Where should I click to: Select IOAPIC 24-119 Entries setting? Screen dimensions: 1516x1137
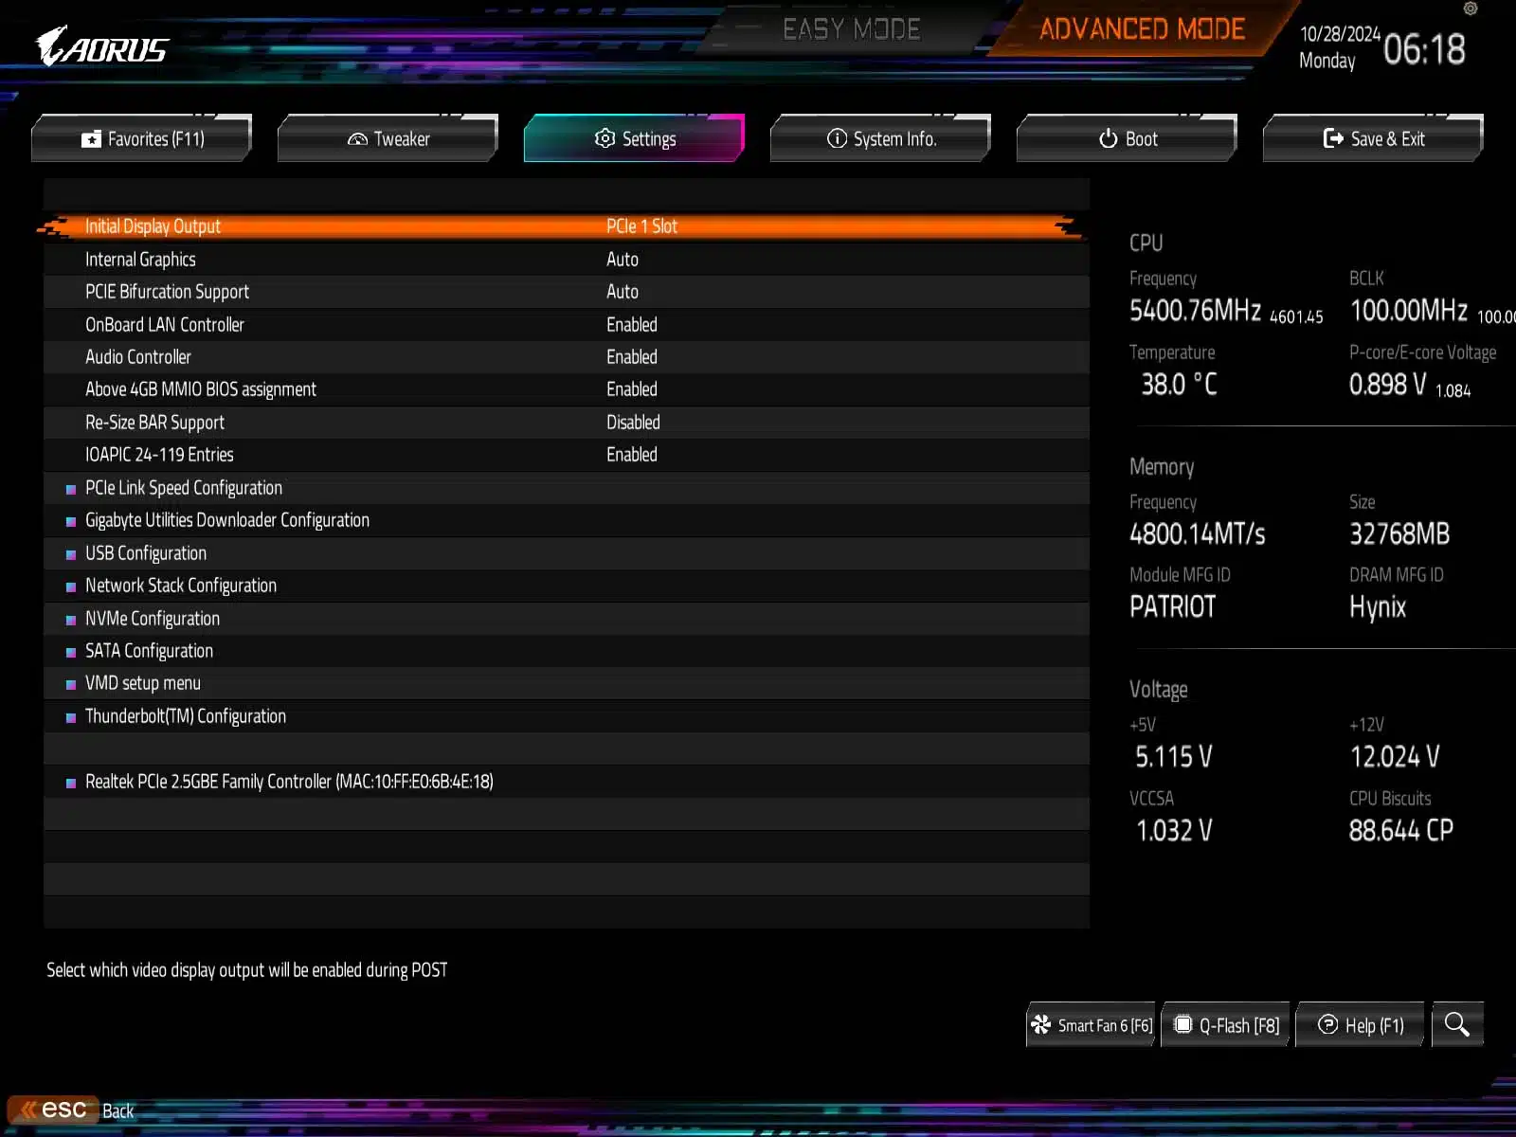159,455
